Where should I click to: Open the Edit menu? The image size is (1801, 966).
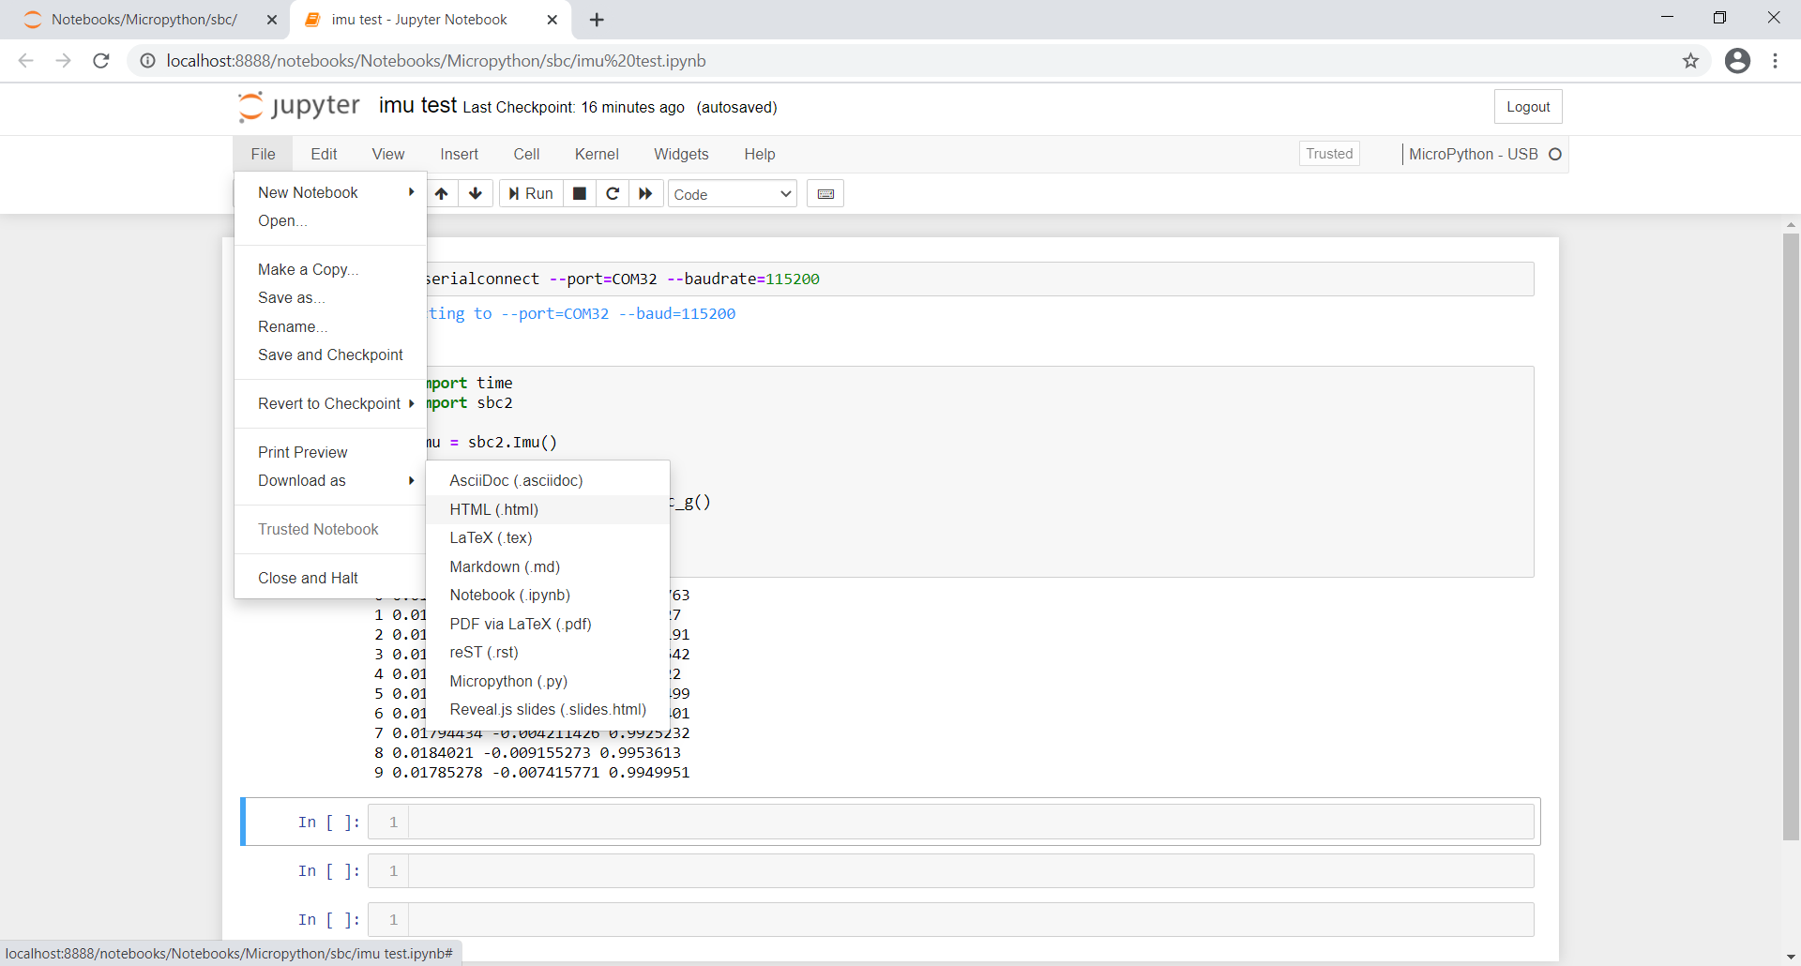click(x=324, y=154)
